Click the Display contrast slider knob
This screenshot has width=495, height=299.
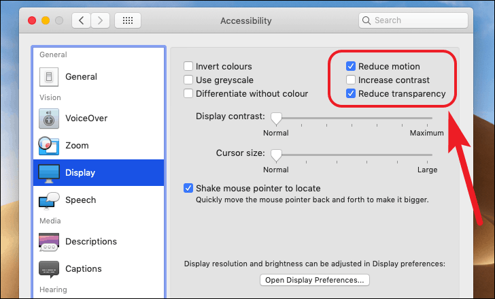[276, 119]
